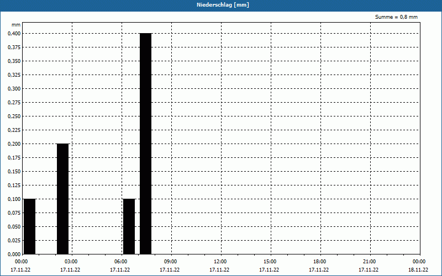Click the 0,225 y-axis label

[14, 130]
